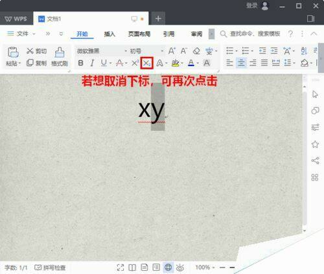Apply paragraph shading bucket icon
Image resolution: width=324 pixels, height=274 pixels.
[x=305, y=63]
